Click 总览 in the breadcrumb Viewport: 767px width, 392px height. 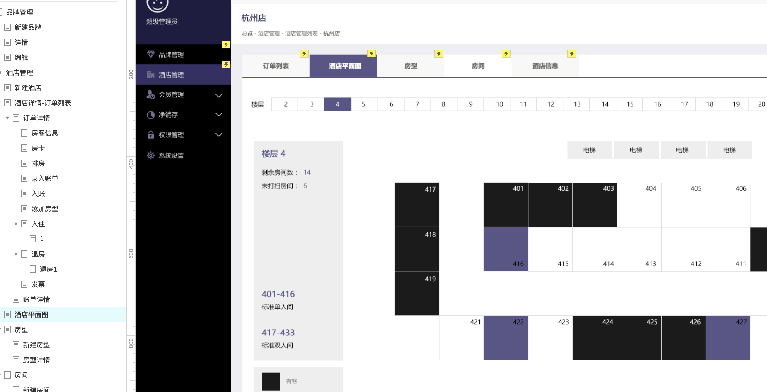coord(247,33)
